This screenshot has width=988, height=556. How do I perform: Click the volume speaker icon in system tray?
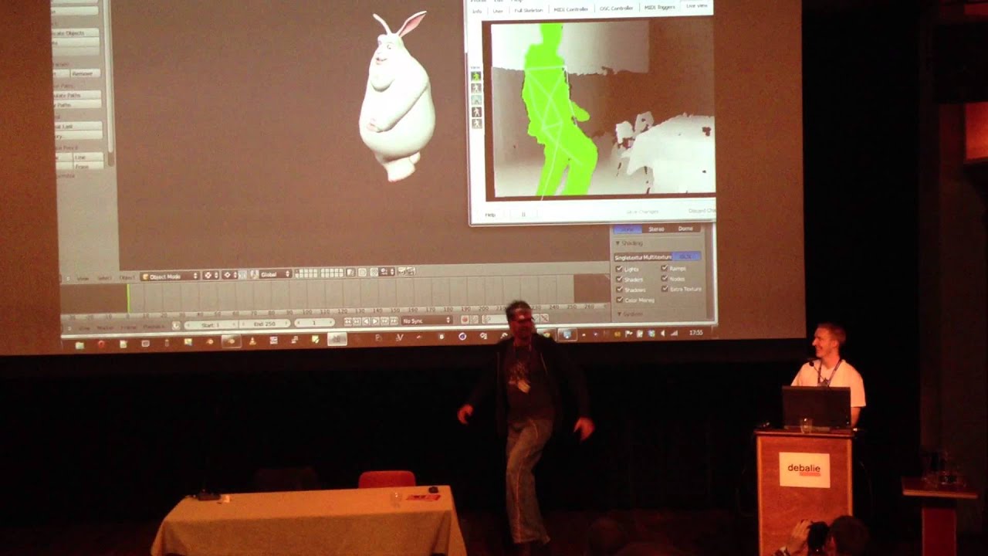[662, 334]
